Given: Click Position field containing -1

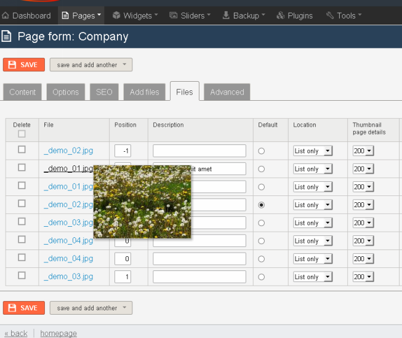Looking at the screenshot, I should coord(123,151).
